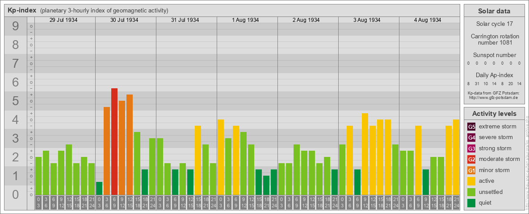This screenshot has width=529, height=214.
Task: Click the yellow bar on 31 Jul 1934
Action: point(198,160)
